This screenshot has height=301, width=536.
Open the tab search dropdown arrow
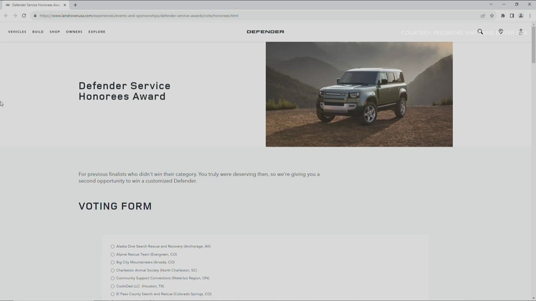(x=491, y=4)
